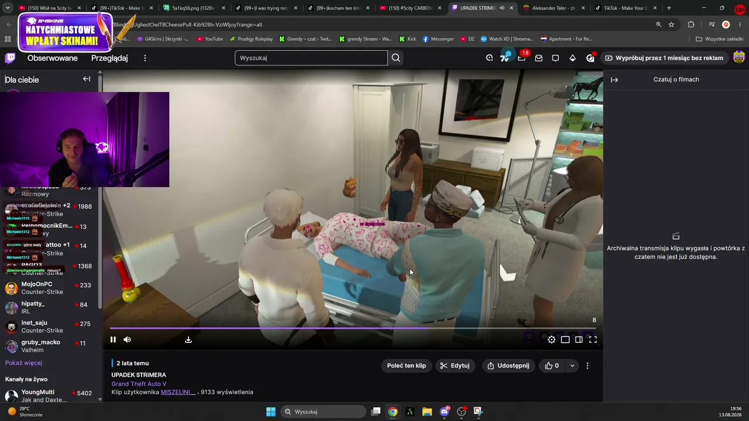Toggle theatre mode on player
Viewport: 749px width, 421px height.
coord(565,339)
